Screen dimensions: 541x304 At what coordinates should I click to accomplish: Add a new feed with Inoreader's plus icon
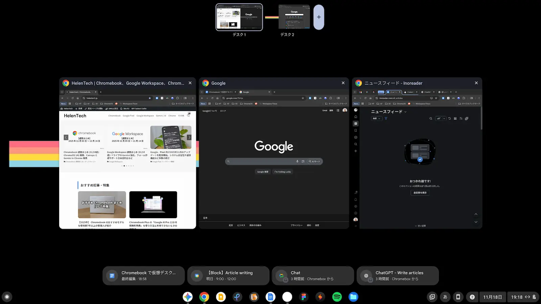(356, 151)
